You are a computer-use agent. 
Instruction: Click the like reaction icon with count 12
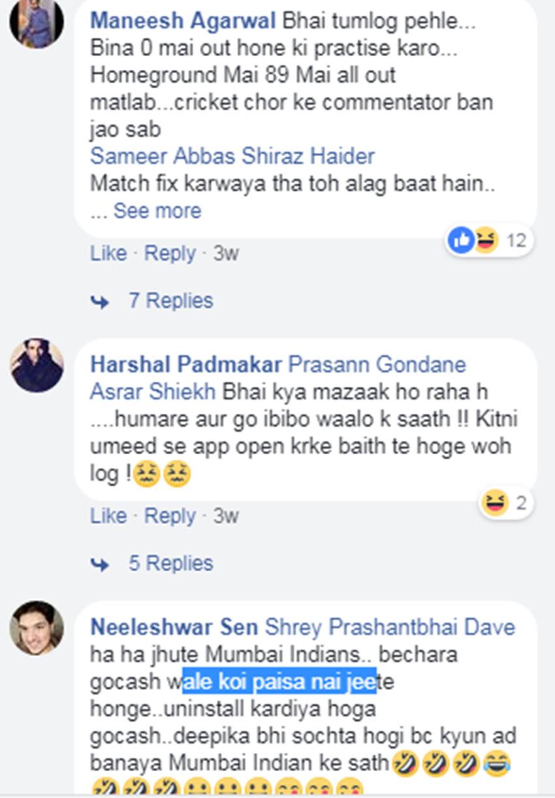pyautogui.click(x=461, y=241)
